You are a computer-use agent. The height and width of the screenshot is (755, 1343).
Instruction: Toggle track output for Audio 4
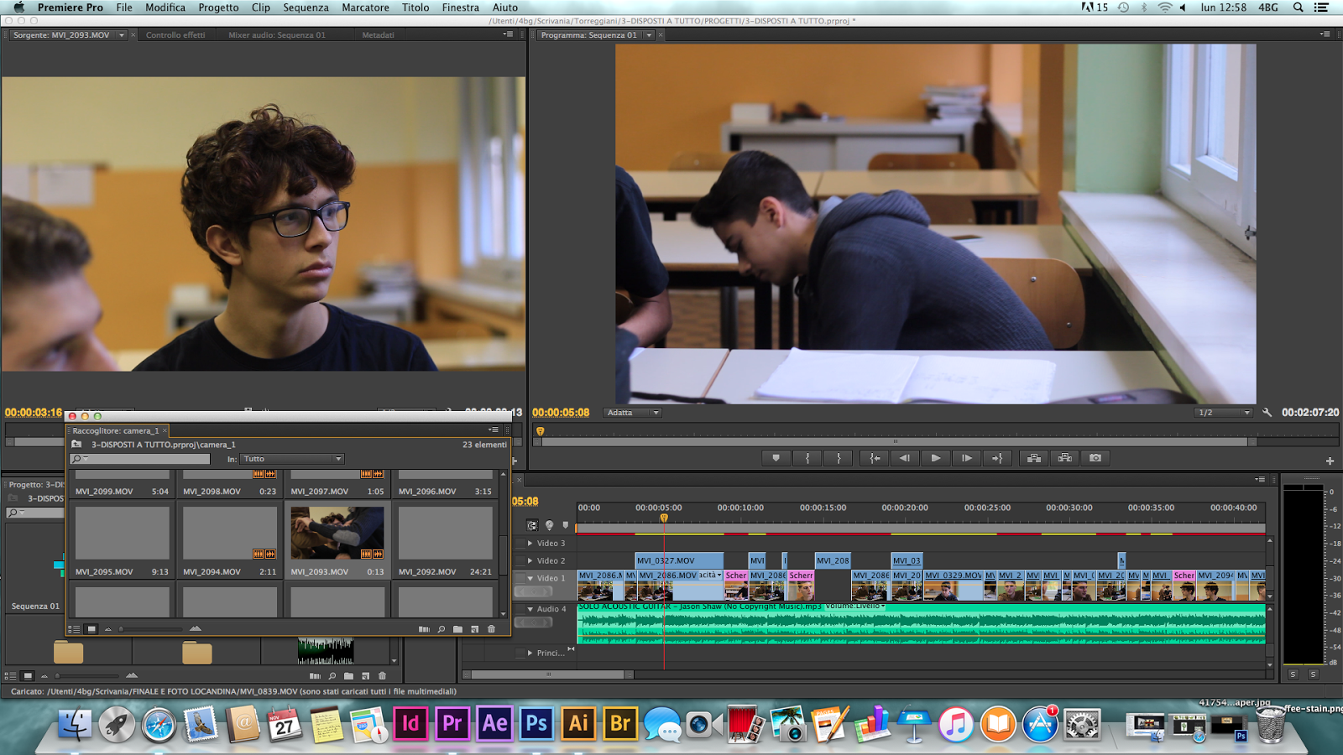point(520,609)
